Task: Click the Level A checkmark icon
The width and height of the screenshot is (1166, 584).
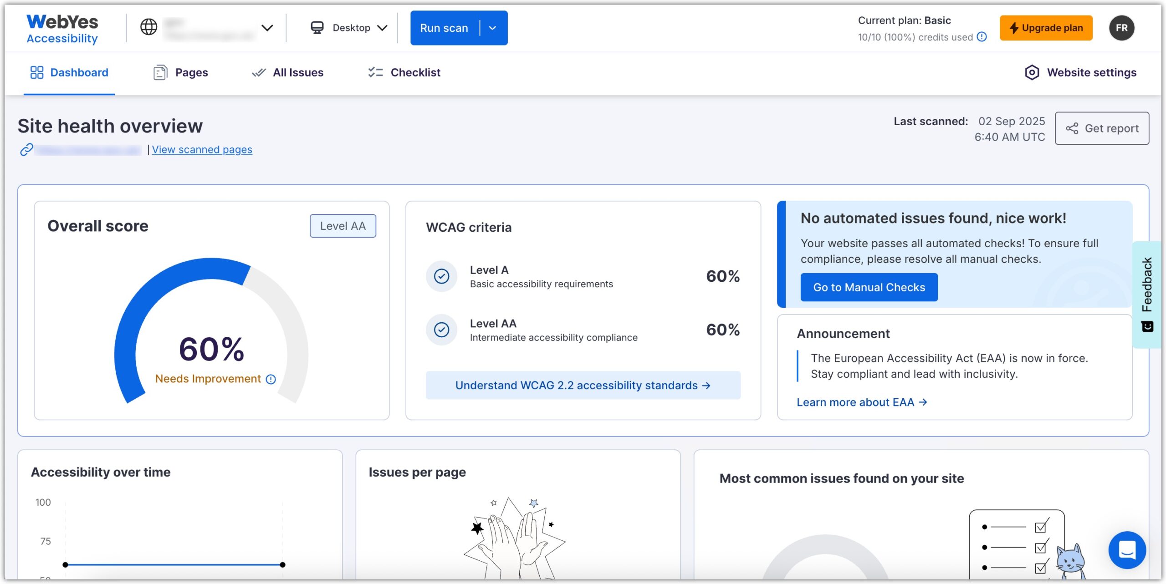Action: 441,276
